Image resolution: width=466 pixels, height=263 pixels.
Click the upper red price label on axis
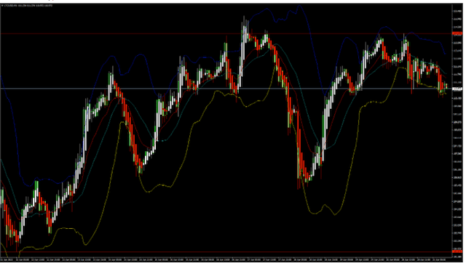pyautogui.click(x=457, y=34)
